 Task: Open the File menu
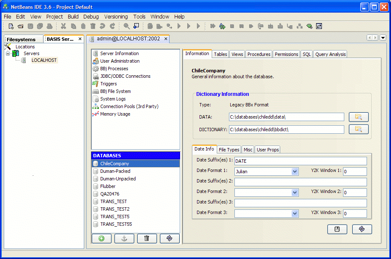pos(8,17)
